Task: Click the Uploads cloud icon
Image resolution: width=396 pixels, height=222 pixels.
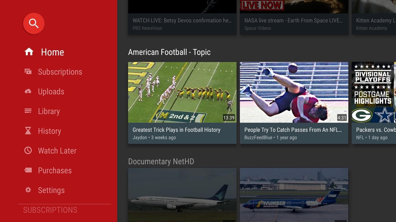Action: 28,91
